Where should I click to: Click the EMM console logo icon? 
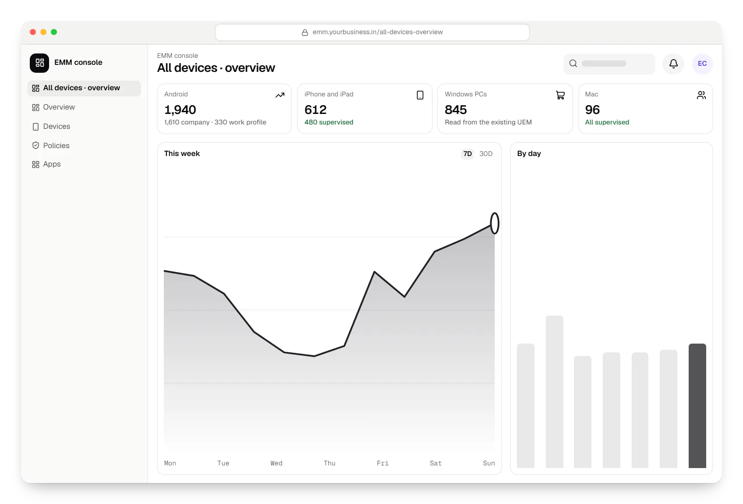pyautogui.click(x=39, y=63)
